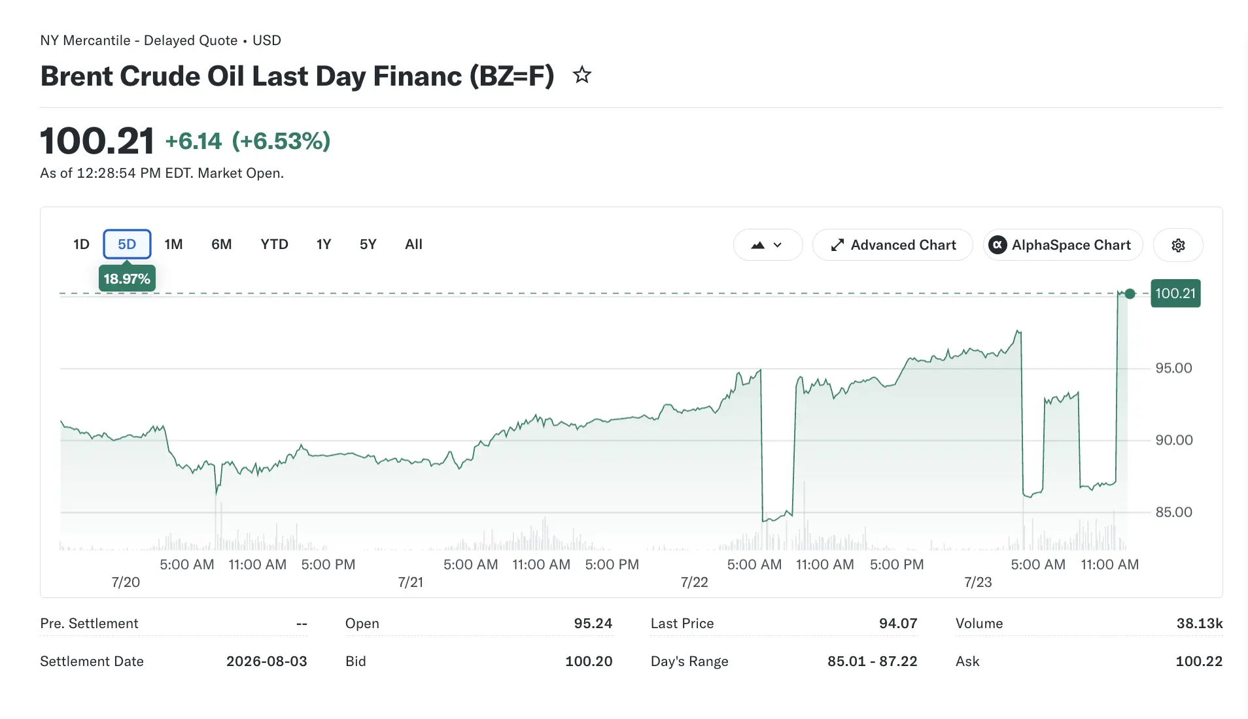Click the 18.97% performance badge
Viewport: 1248px width, 719px height.
click(127, 278)
